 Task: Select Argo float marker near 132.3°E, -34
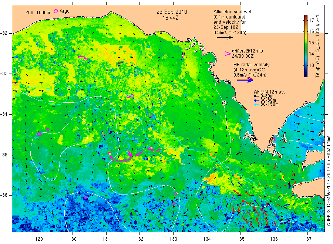click(x=151, y=115)
